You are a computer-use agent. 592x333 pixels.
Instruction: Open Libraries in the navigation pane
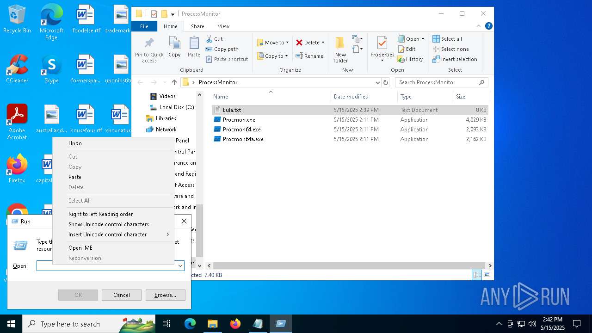tap(161, 118)
